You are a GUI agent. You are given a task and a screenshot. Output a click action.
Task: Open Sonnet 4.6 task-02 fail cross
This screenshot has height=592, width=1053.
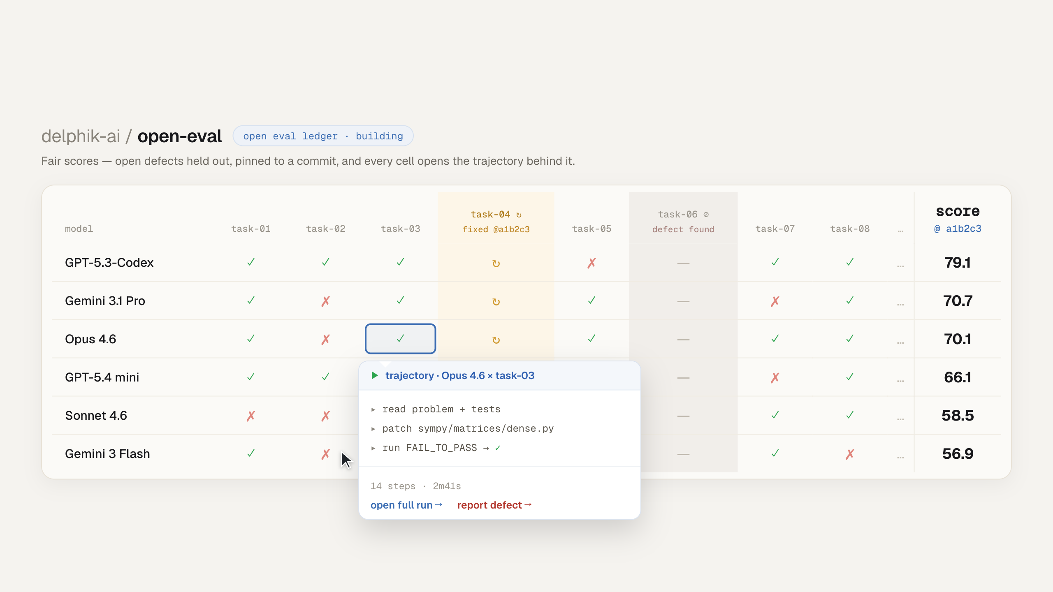[326, 416]
